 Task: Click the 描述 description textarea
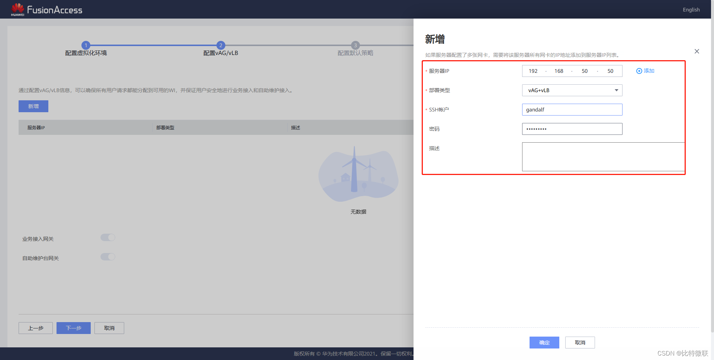(x=603, y=157)
